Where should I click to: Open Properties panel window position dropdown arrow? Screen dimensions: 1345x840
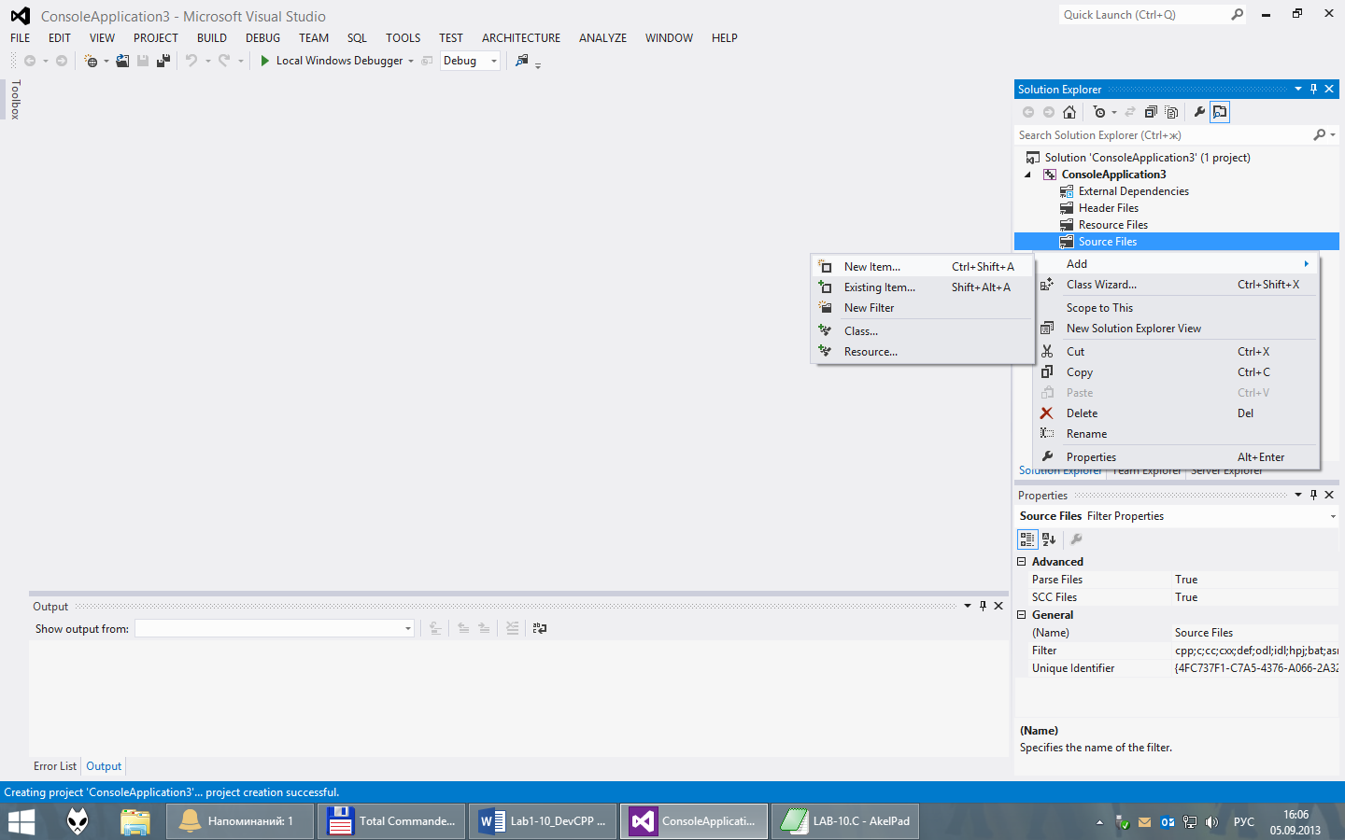point(1297,495)
